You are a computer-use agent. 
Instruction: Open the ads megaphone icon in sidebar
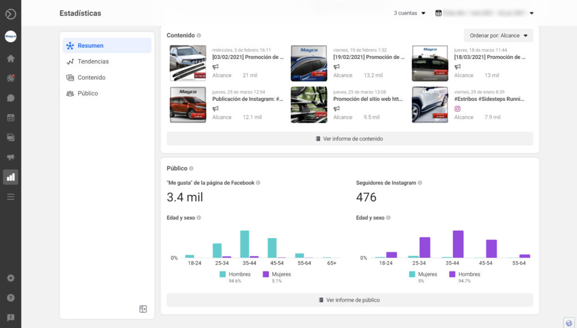10,157
